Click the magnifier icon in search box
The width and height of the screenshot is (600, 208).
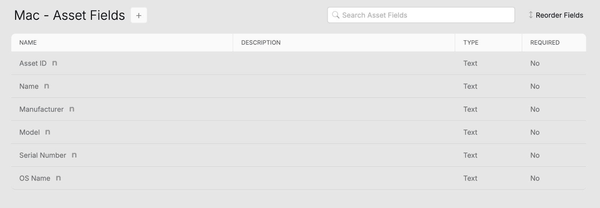pos(336,15)
